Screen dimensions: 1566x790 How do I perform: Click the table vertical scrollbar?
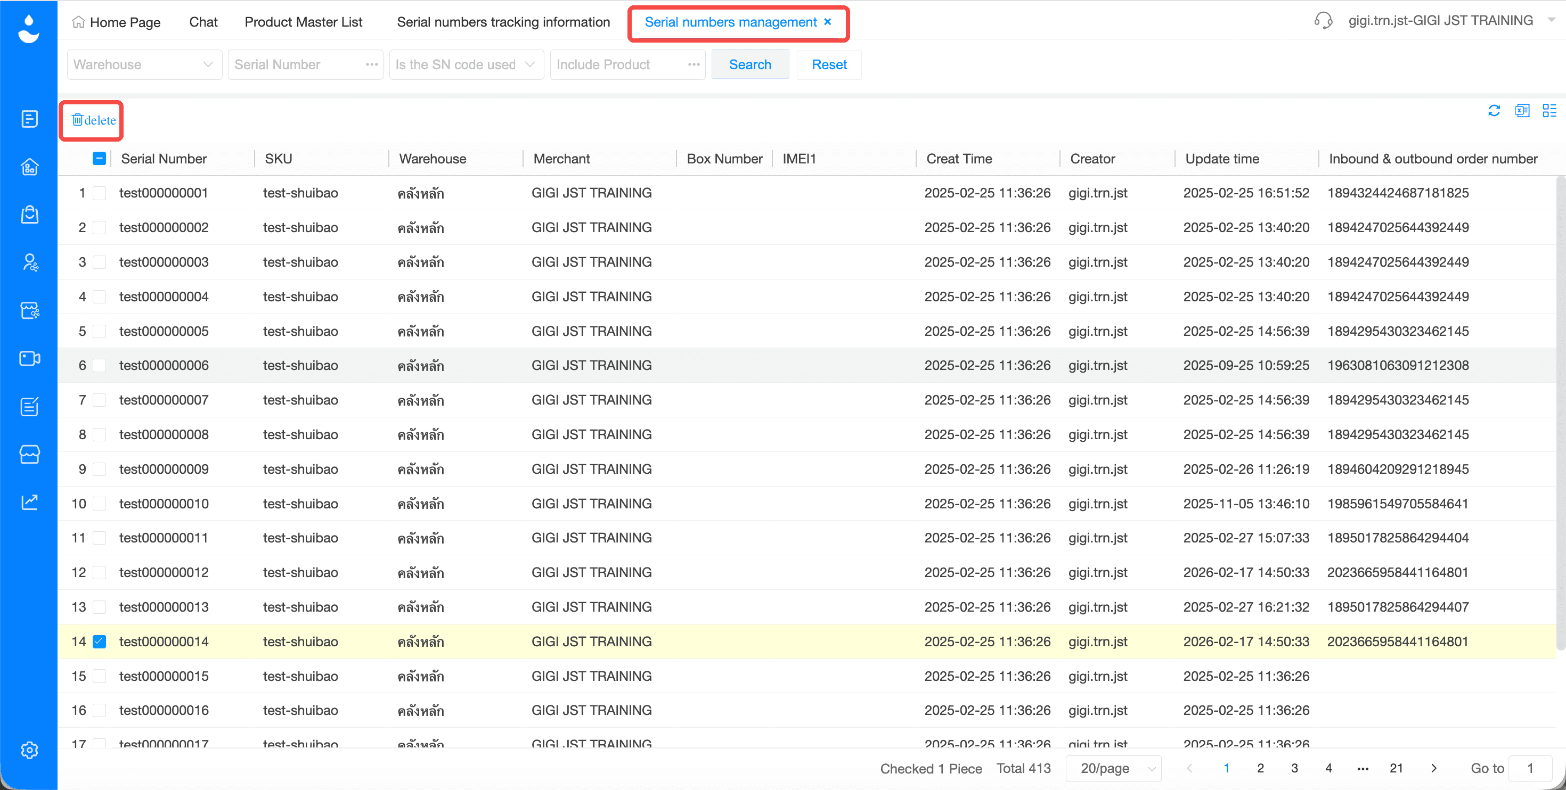click(1561, 413)
